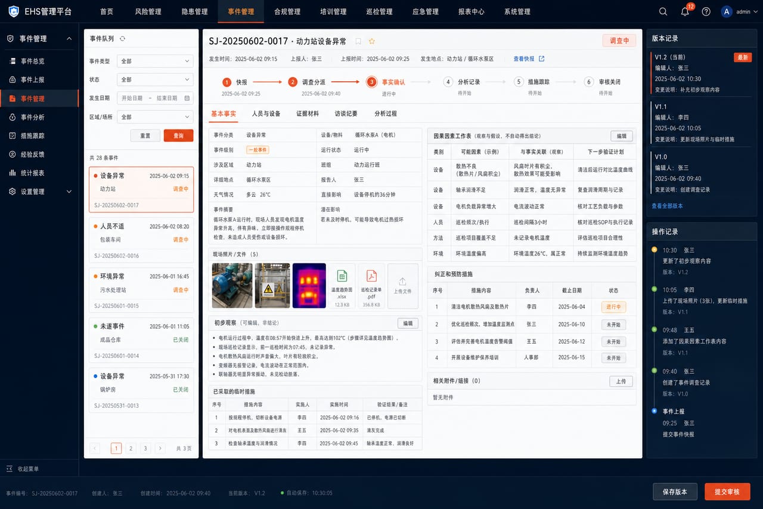Open 隐患管理 in top menu
Viewport: 763px width, 509px height.
(x=194, y=11)
